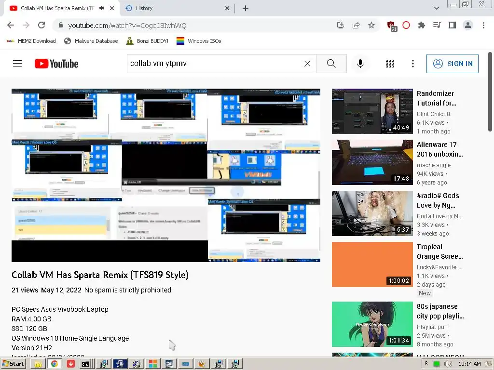Click the YouTube search magnifier button
494x370 pixels.
[331, 64]
